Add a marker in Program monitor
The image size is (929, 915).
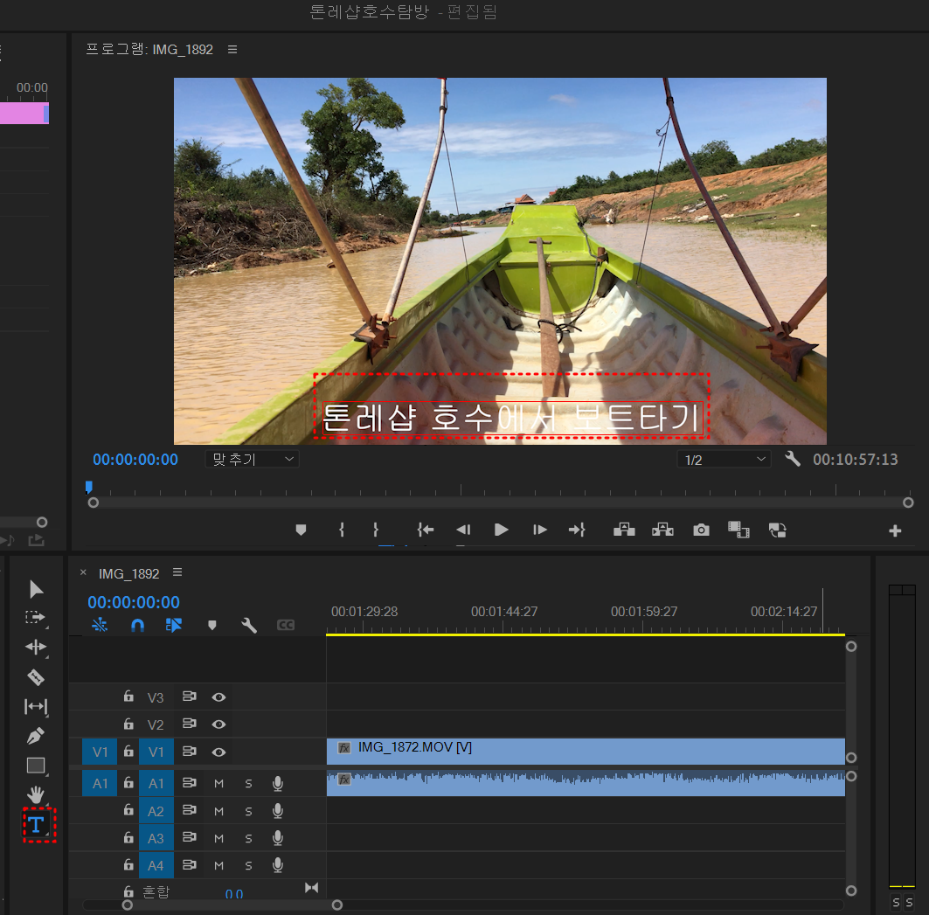click(301, 530)
